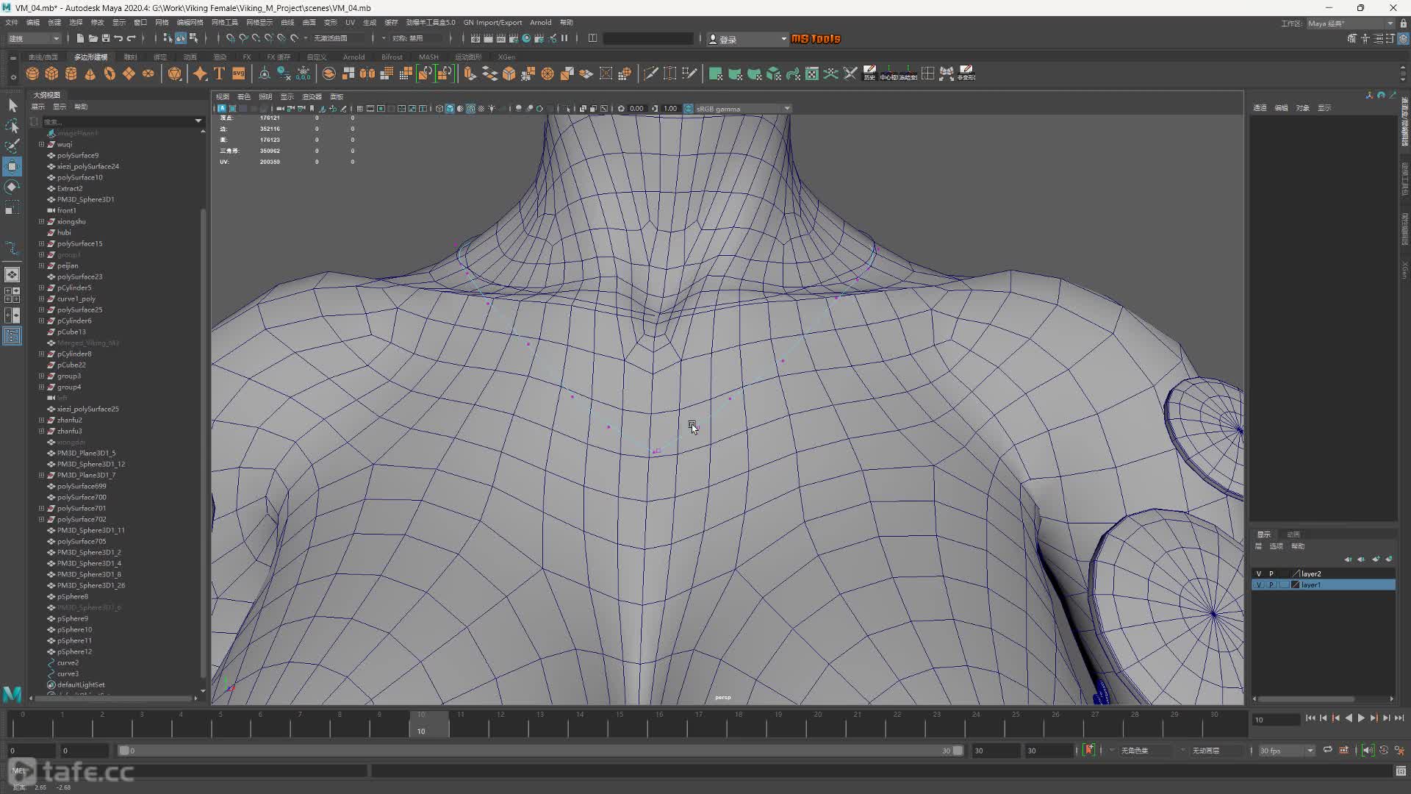Click the Multi-Cut tool shelf icon
Screen dimensions: 1411x794
(650, 74)
